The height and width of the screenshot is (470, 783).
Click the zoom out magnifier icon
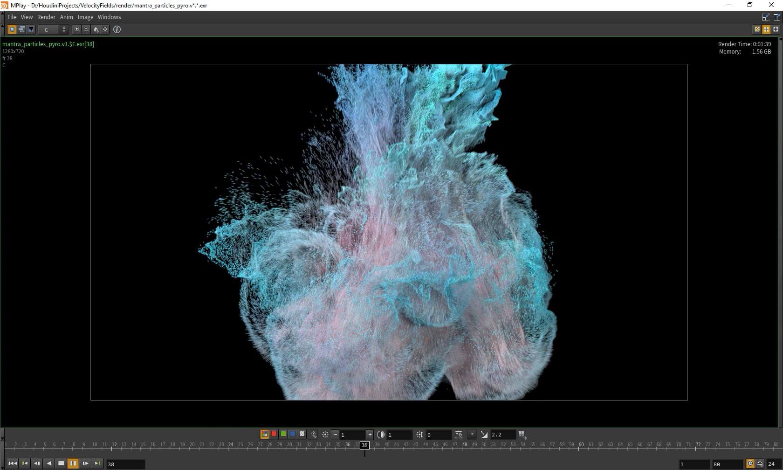(x=86, y=29)
